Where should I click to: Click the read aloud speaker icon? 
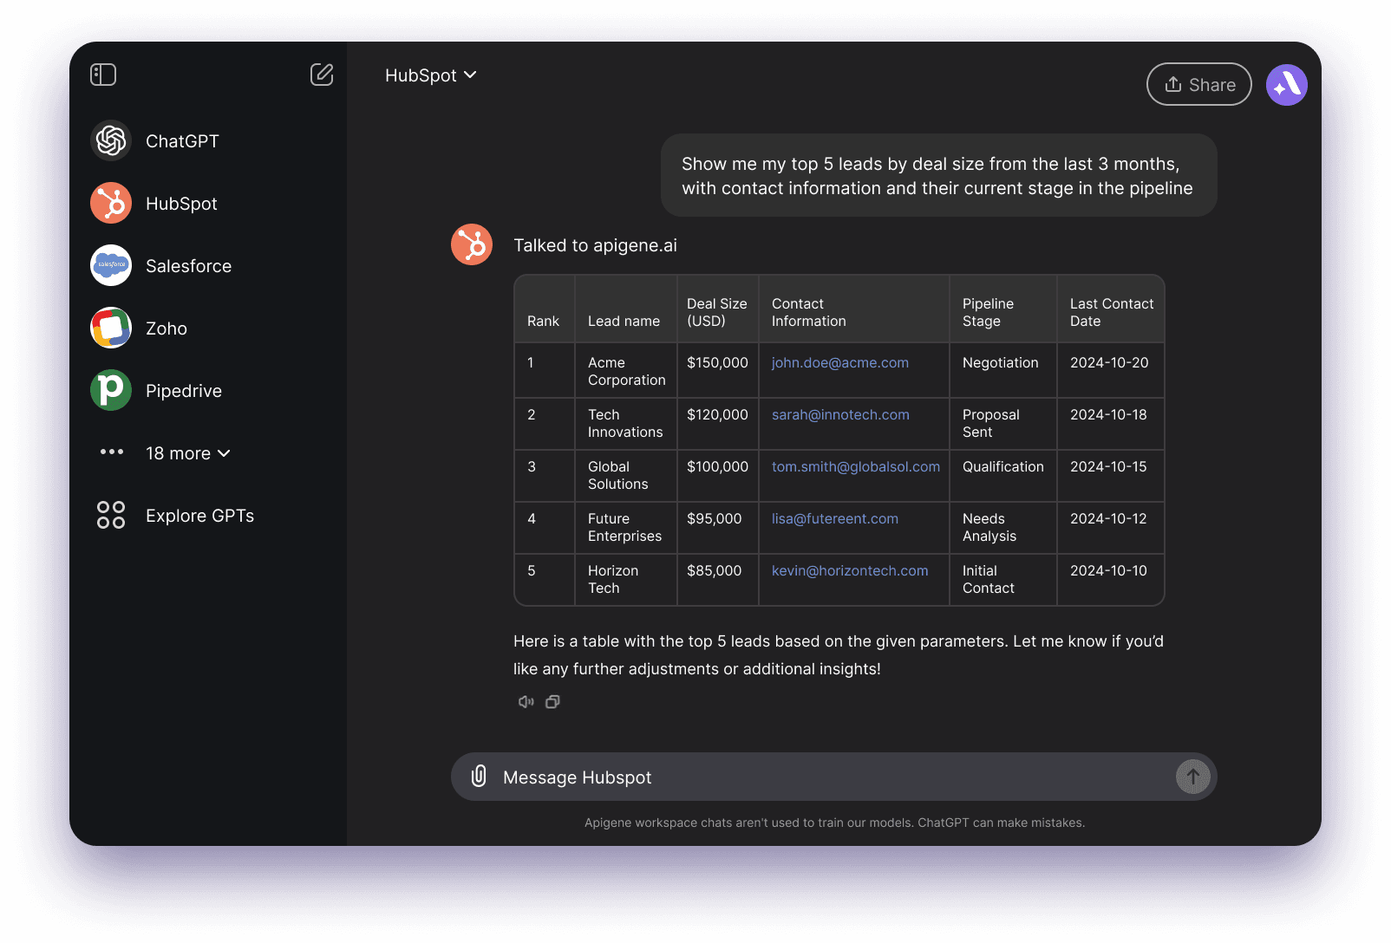tap(526, 702)
